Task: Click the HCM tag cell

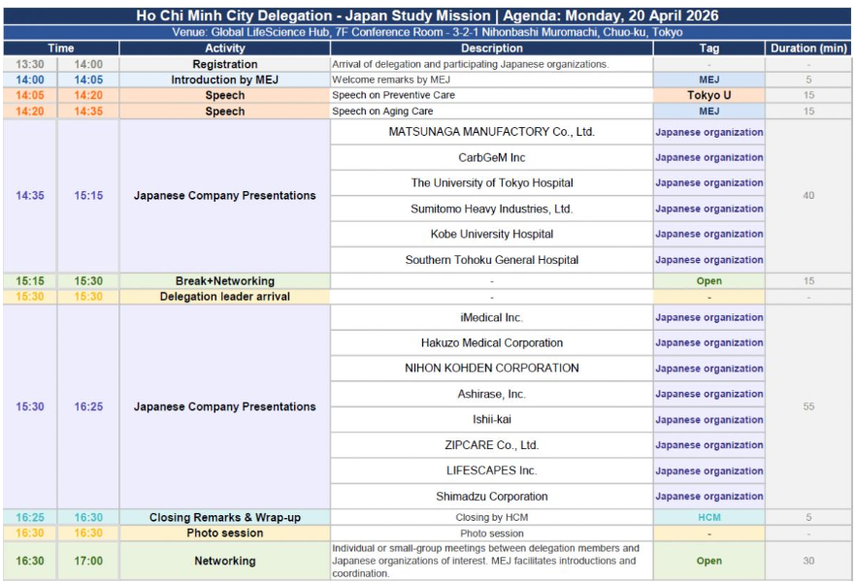Action: pyautogui.click(x=708, y=518)
